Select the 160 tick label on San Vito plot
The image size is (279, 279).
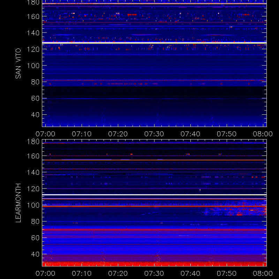point(33,16)
